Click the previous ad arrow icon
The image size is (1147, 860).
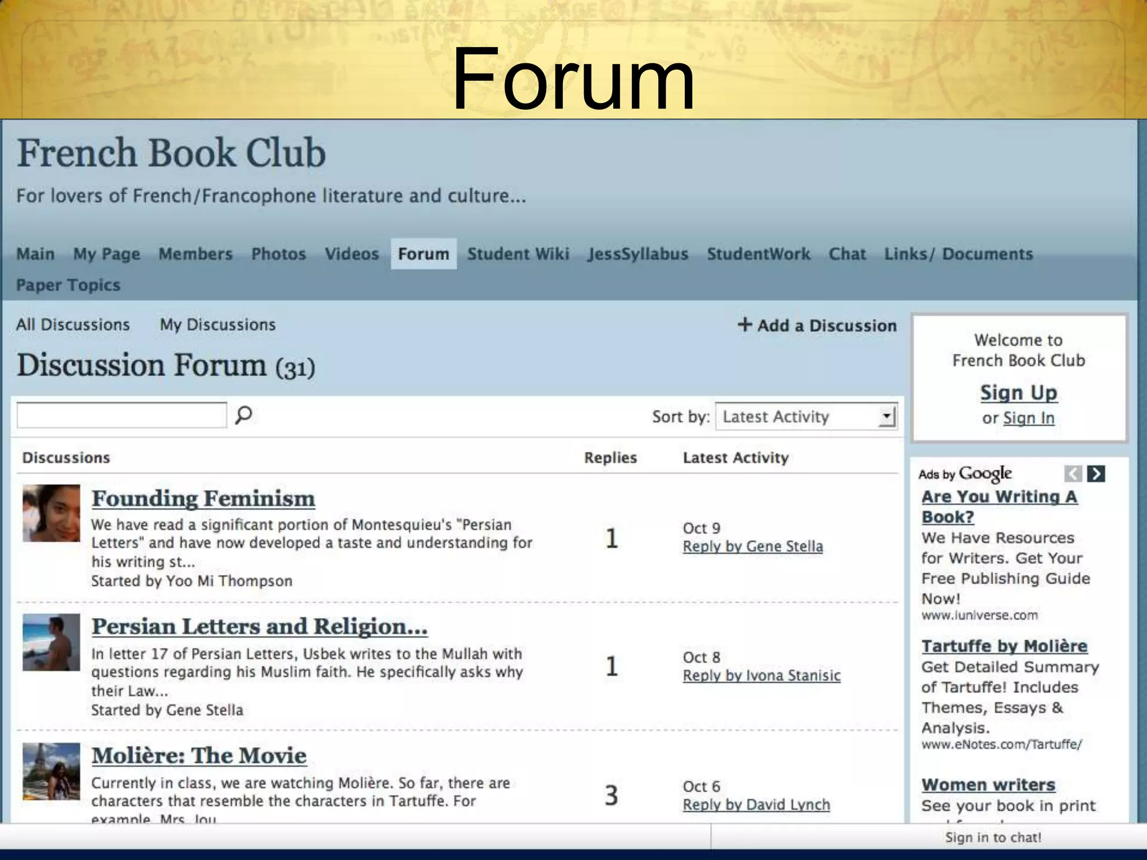pos(1073,474)
